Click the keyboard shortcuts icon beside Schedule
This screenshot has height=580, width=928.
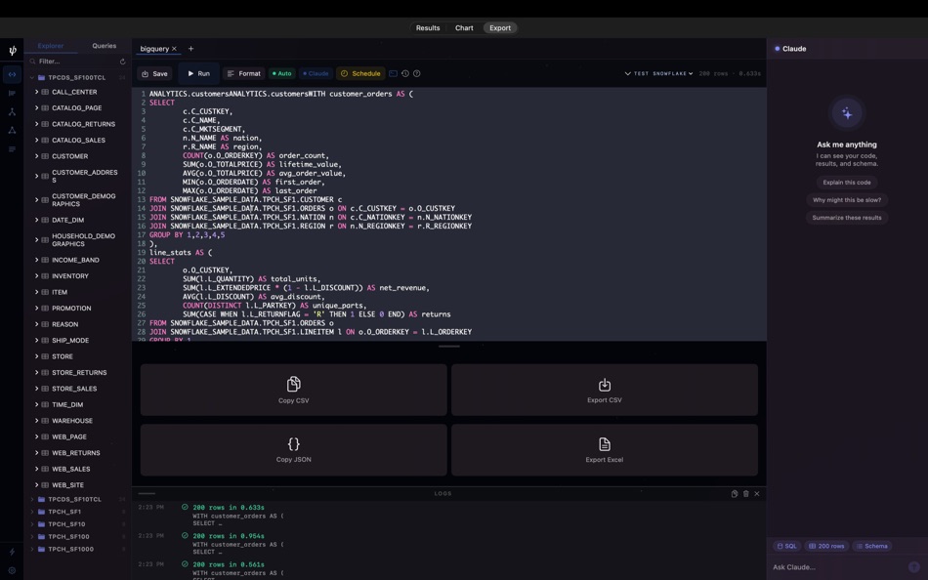[x=393, y=73]
